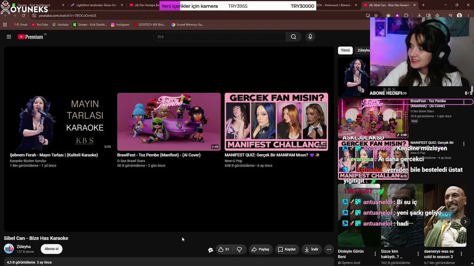The image size is (474, 266).
Task: Click the magnifier search button
Action: pos(293,37)
